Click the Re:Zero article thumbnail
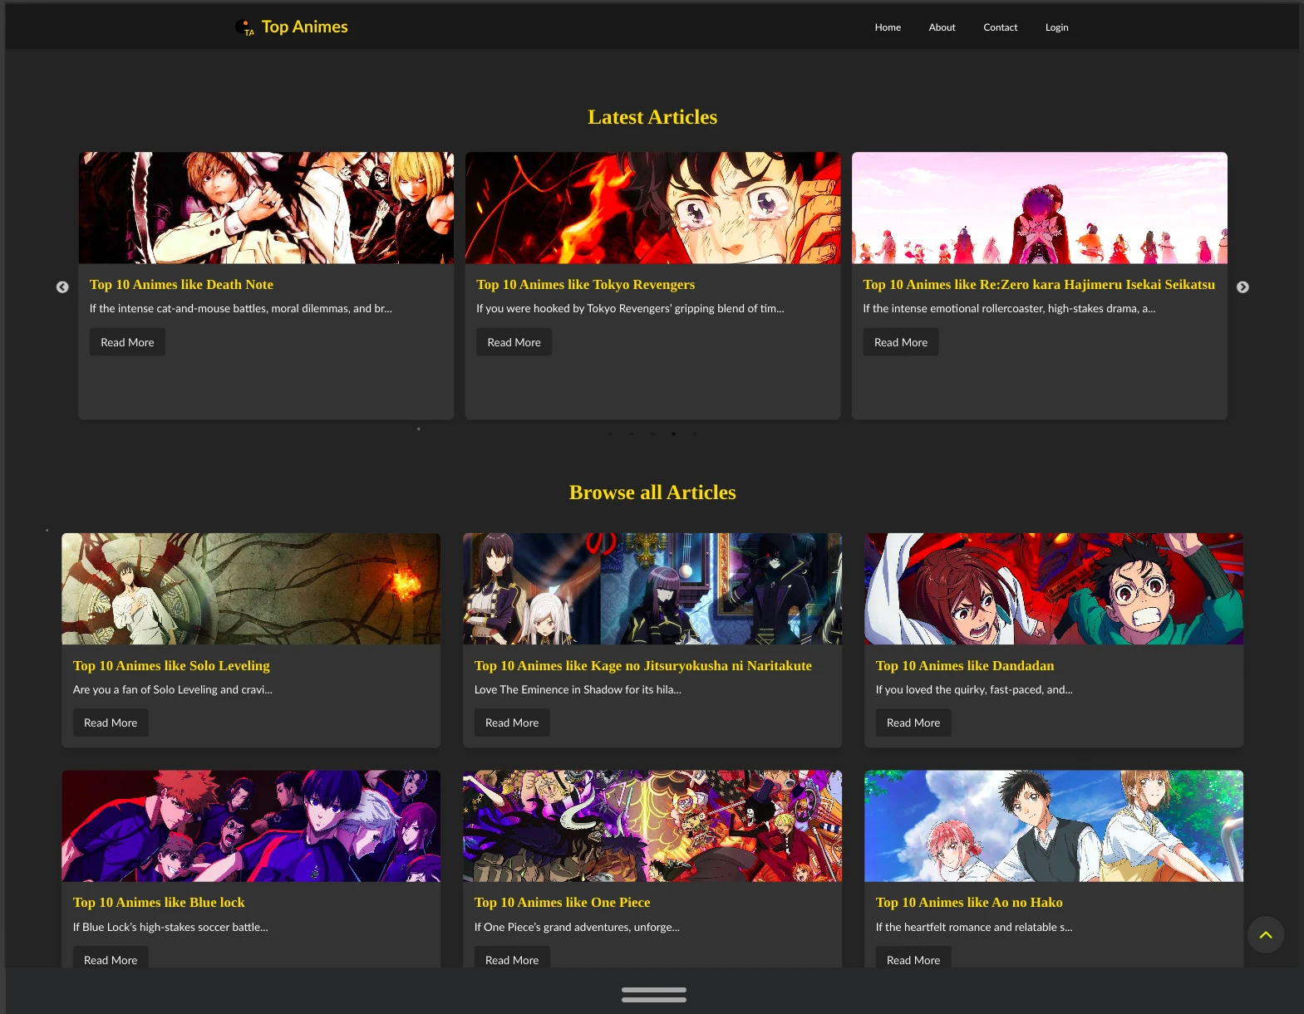This screenshot has height=1014, width=1304. pyautogui.click(x=1040, y=208)
